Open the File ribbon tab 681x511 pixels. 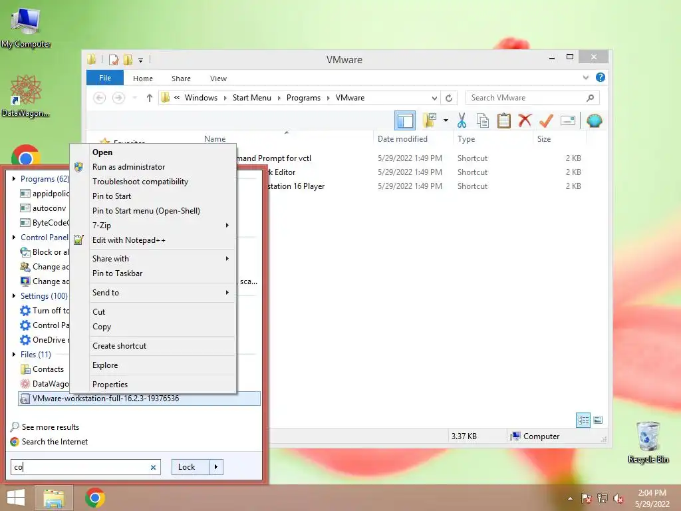point(104,78)
